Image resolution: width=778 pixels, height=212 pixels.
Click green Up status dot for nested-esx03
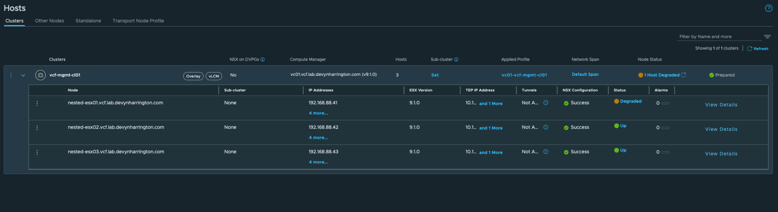[x=617, y=150]
